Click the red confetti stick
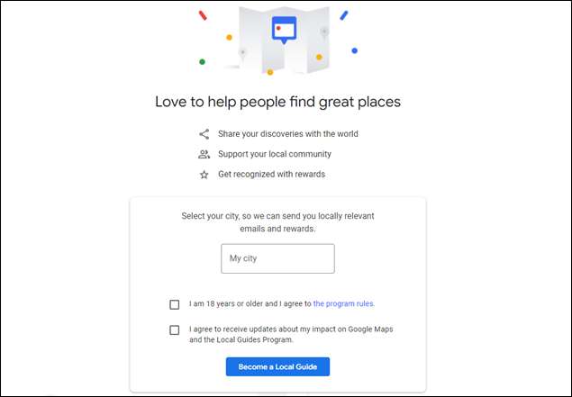The height and width of the screenshot is (397, 572). pyautogui.click(x=203, y=15)
